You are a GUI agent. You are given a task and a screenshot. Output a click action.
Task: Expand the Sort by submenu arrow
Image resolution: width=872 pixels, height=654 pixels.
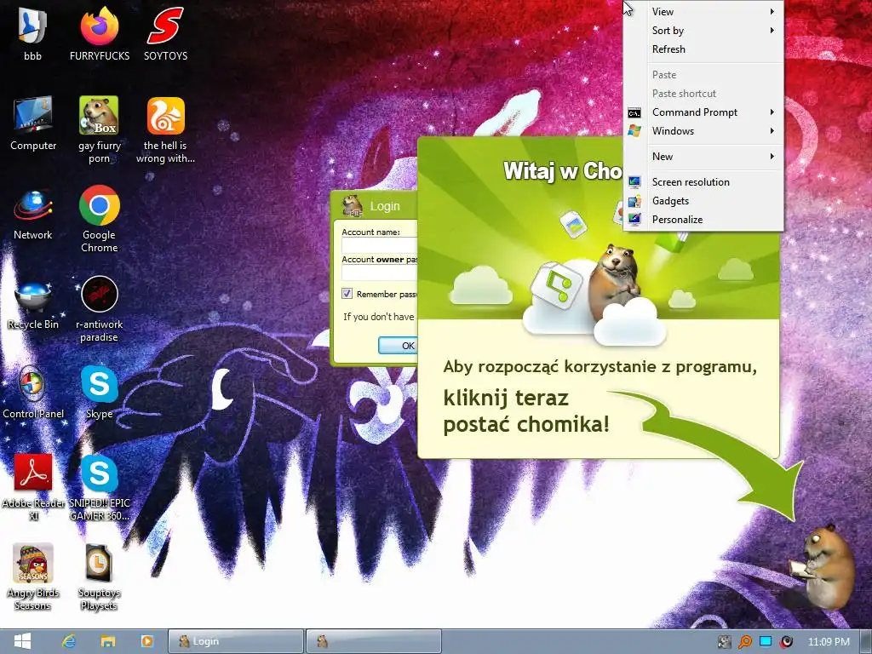772,31
